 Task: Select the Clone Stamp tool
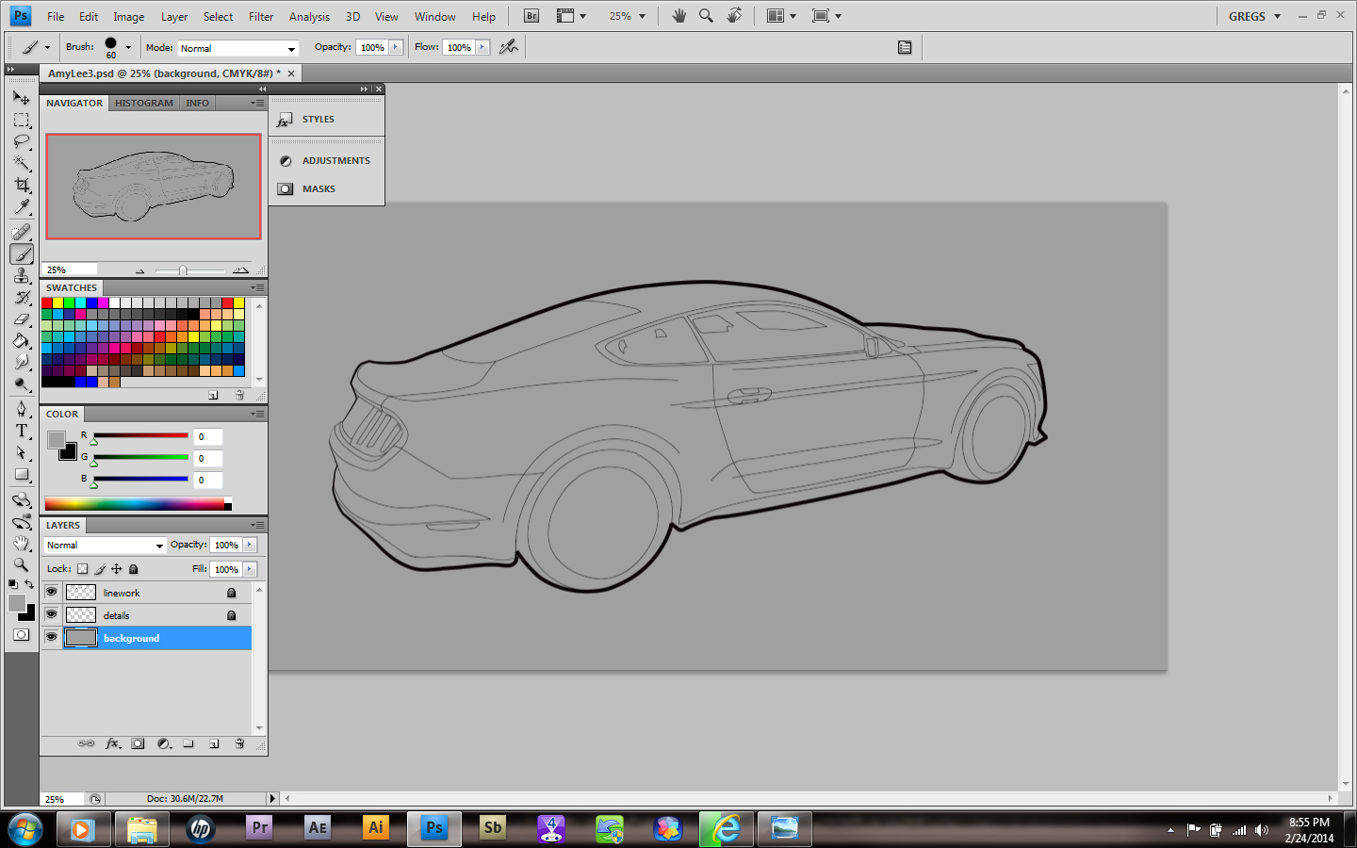click(22, 275)
